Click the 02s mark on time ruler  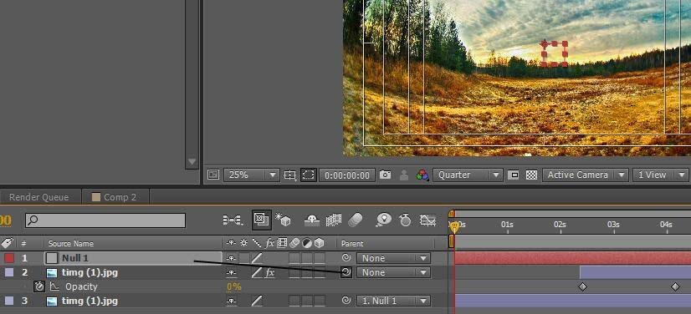coord(560,225)
